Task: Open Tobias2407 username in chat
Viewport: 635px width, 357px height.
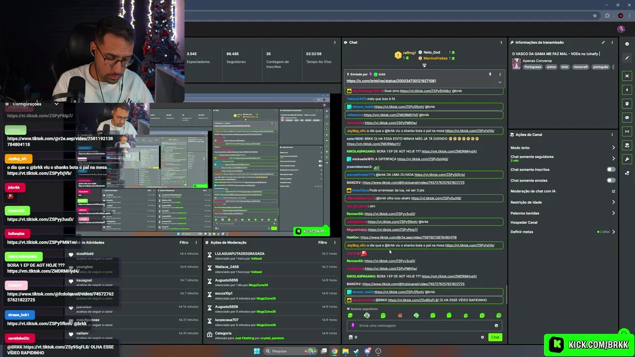Action: click(356, 99)
